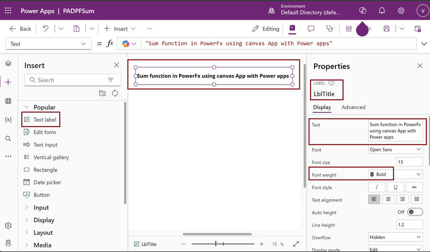Open the Insert plus sidebar icon
This screenshot has width=430, height=252.
[x=8, y=82]
